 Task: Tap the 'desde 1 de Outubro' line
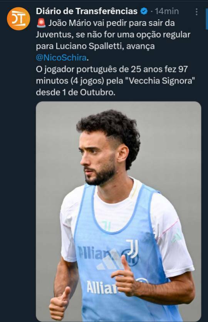tap(75, 92)
